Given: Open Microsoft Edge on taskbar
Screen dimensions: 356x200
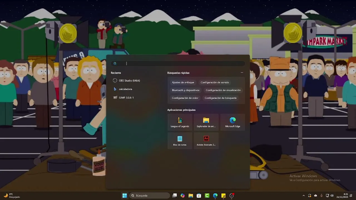Looking at the screenshot, I should pyautogui.click(x=215, y=196).
